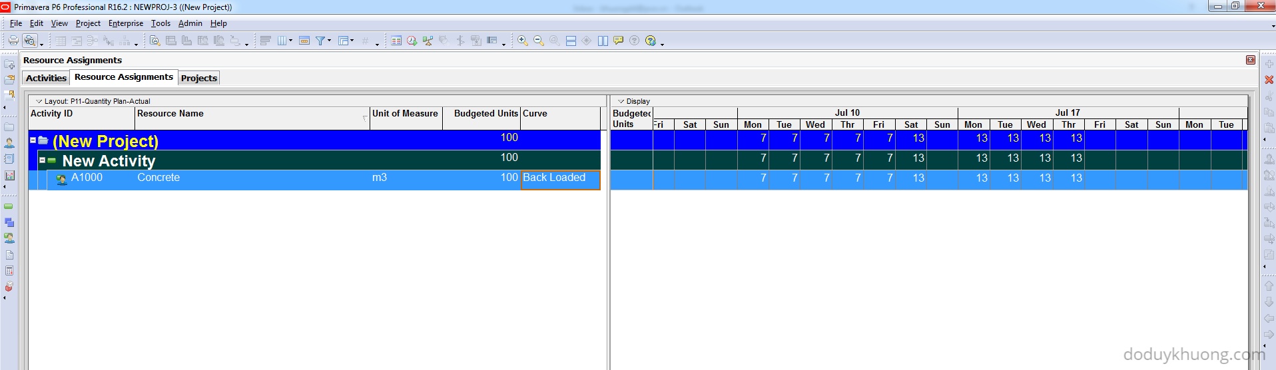Image resolution: width=1276 pixels, height=370 pixels.
Task: Click the red X delete icon
Action: point(1269,80)
